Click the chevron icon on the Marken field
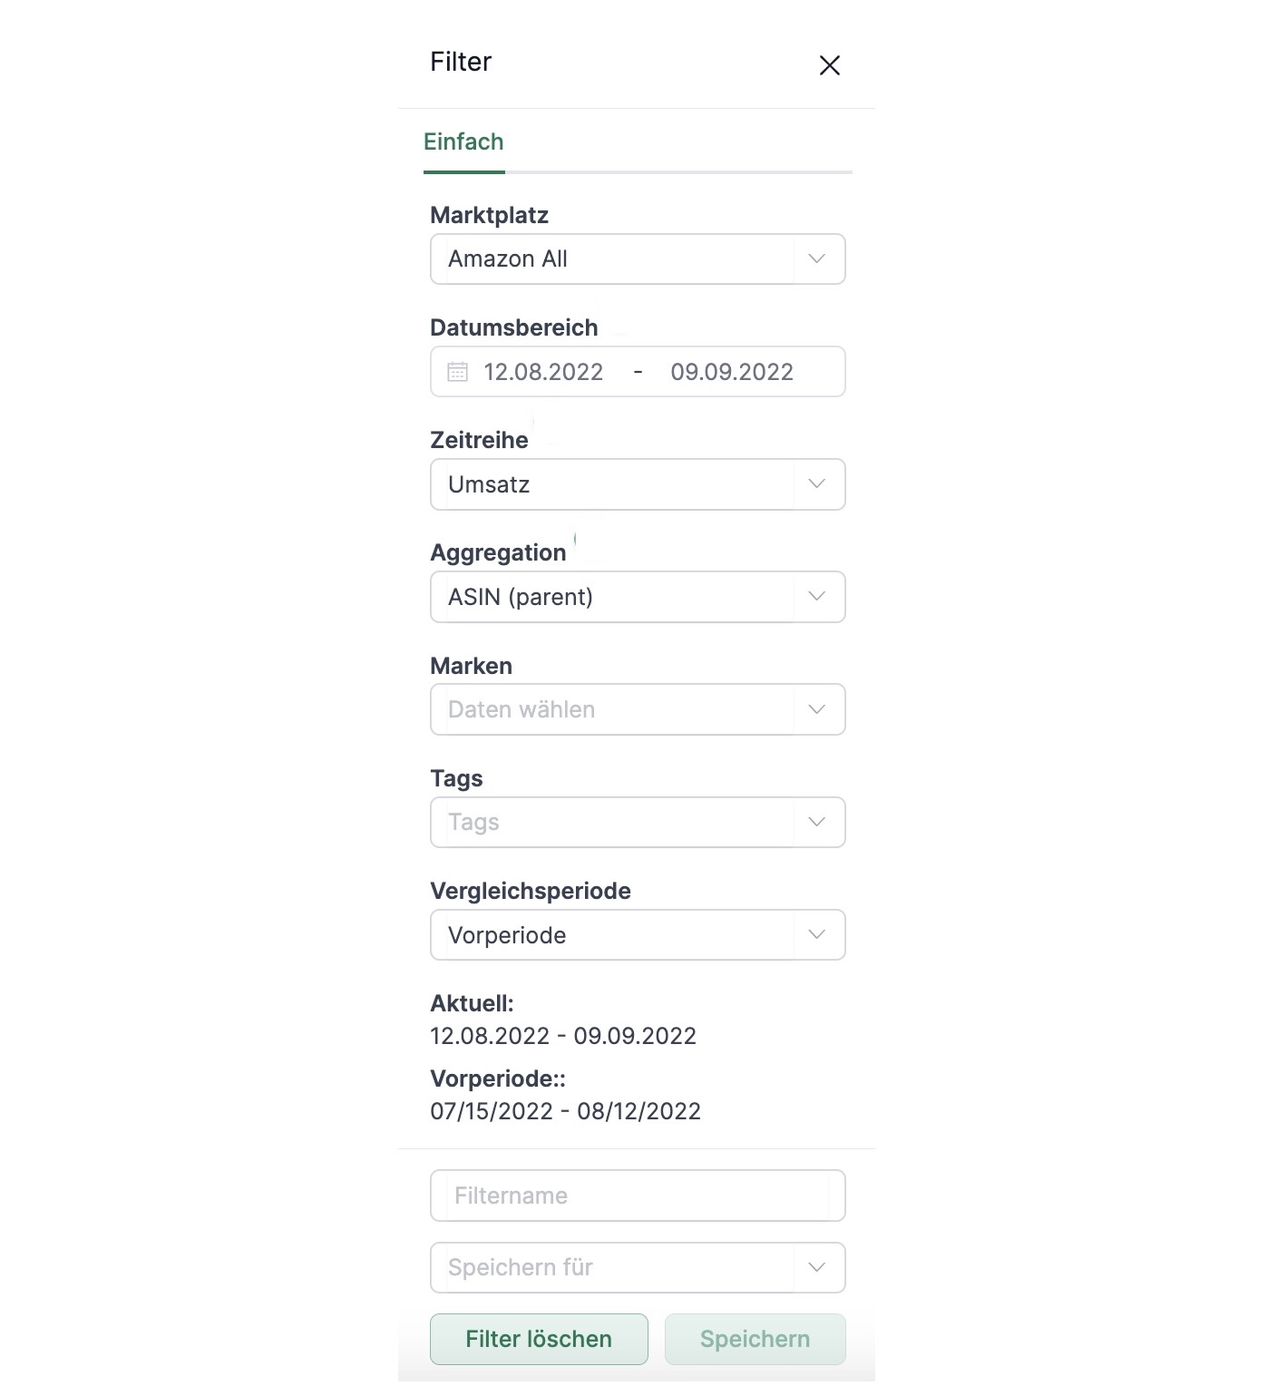This screenshot has height=1386, width=1277. point(816,709)
